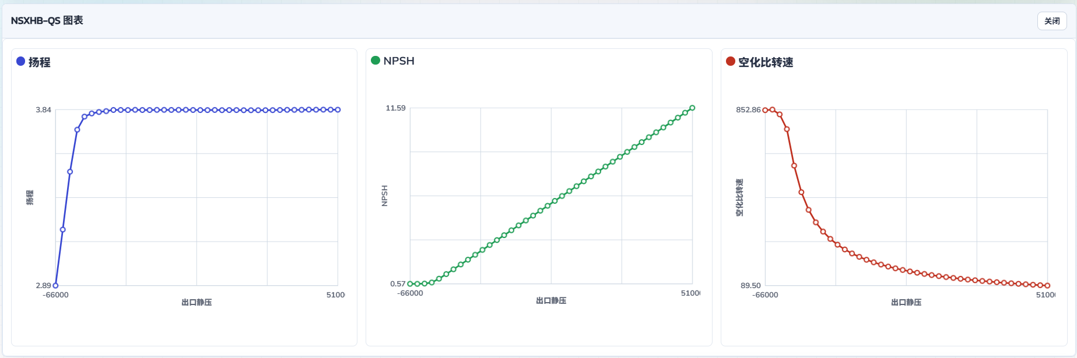1077x358 pixels.
Task: Click the green NPSH legend dot
Action: click(x=376, y=60)
